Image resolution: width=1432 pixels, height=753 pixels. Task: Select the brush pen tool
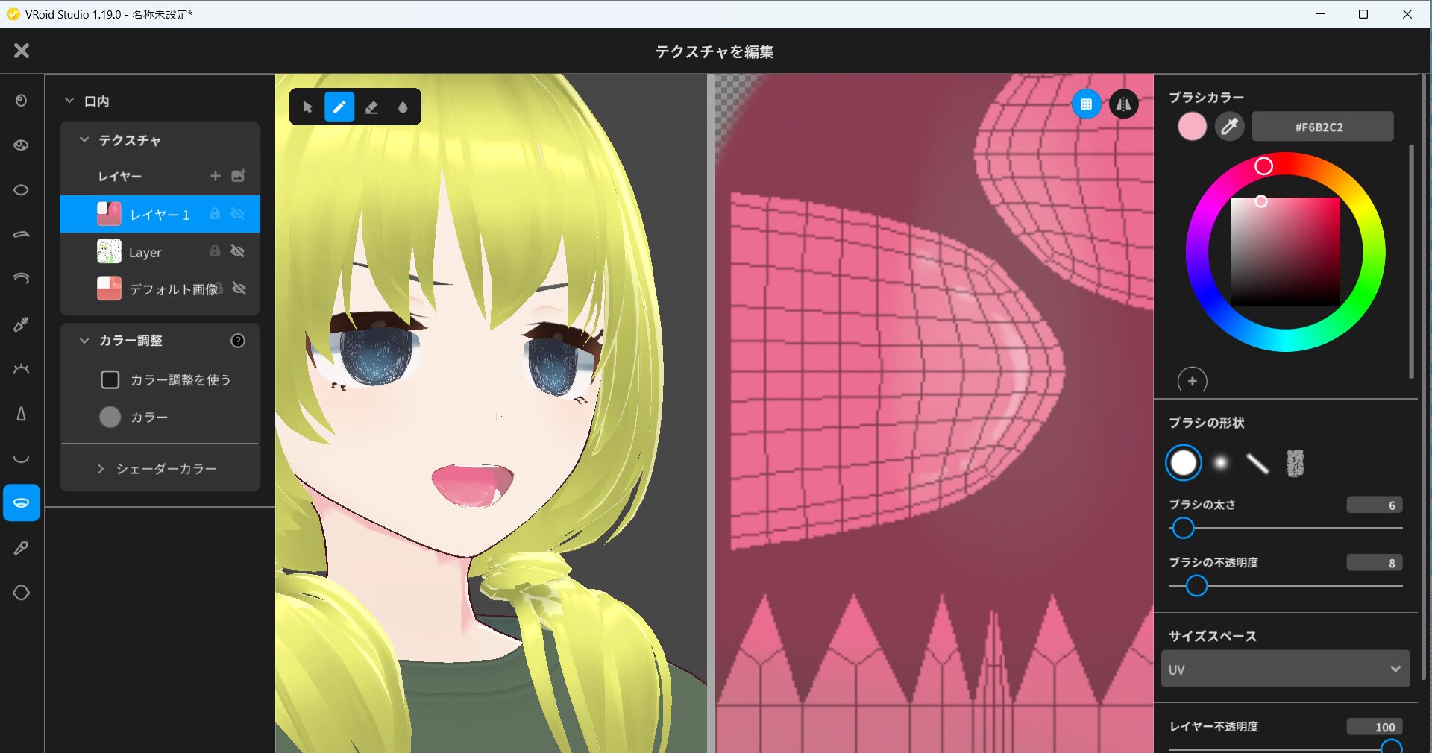point(339,107)
